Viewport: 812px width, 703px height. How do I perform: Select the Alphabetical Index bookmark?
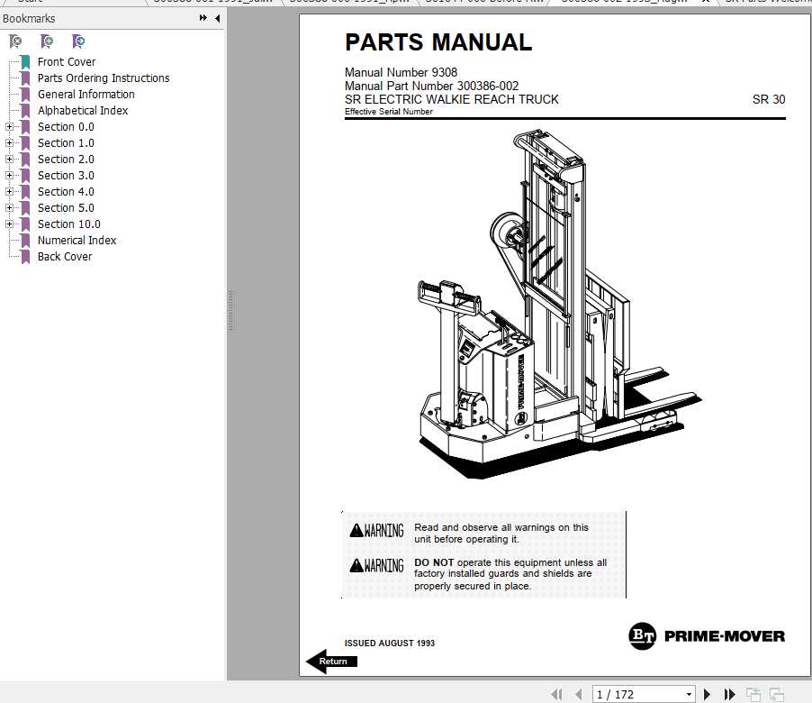click(83, 110)
